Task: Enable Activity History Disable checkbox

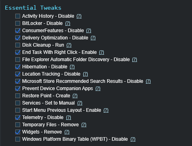Action: click(x=18, y=16)
